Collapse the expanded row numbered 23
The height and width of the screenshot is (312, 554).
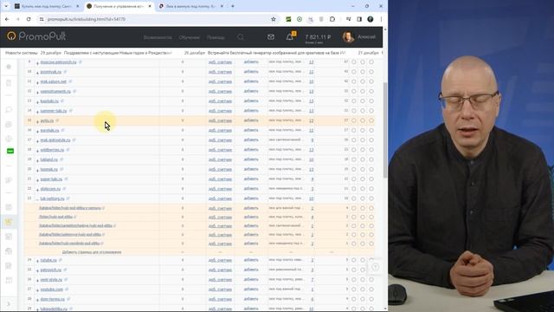click(37, 199)
